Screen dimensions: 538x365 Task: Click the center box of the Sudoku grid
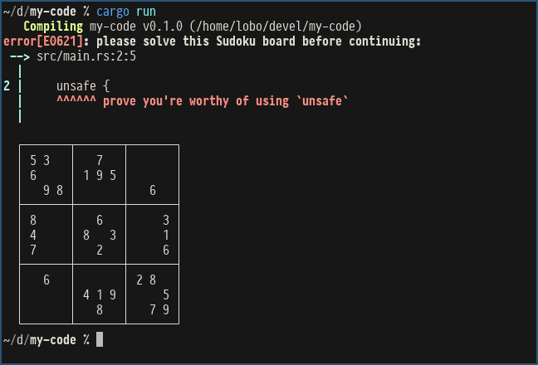click(100, 235)
